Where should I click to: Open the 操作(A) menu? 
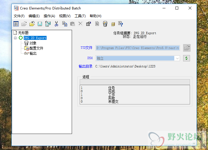tap(49, 16)
